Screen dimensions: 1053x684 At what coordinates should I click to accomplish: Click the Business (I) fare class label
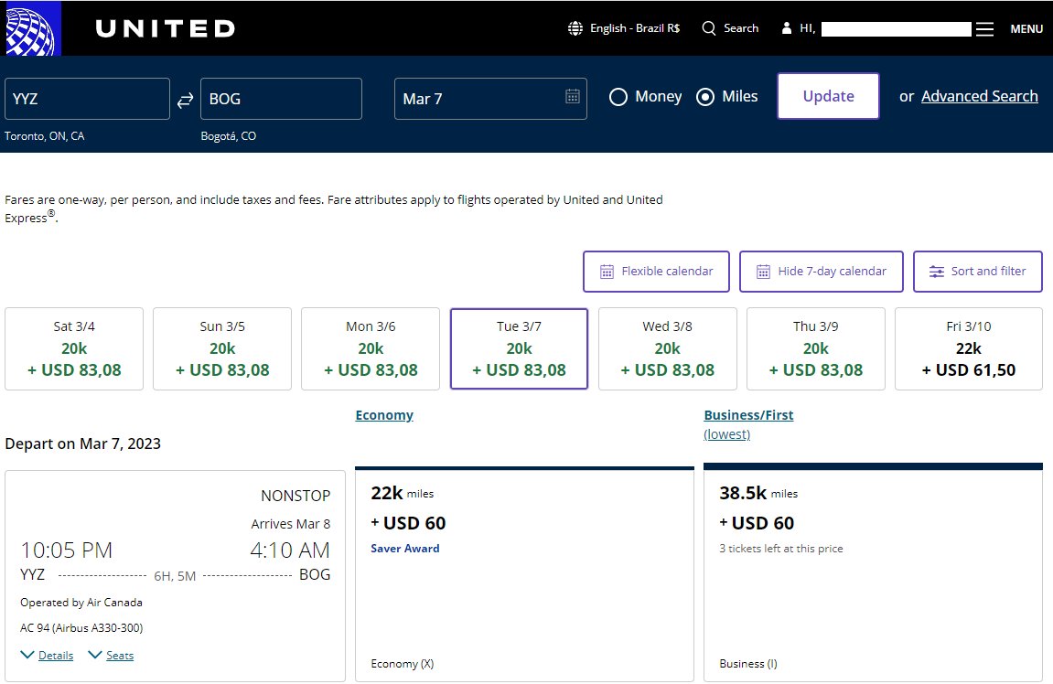[x=748, y=664]
